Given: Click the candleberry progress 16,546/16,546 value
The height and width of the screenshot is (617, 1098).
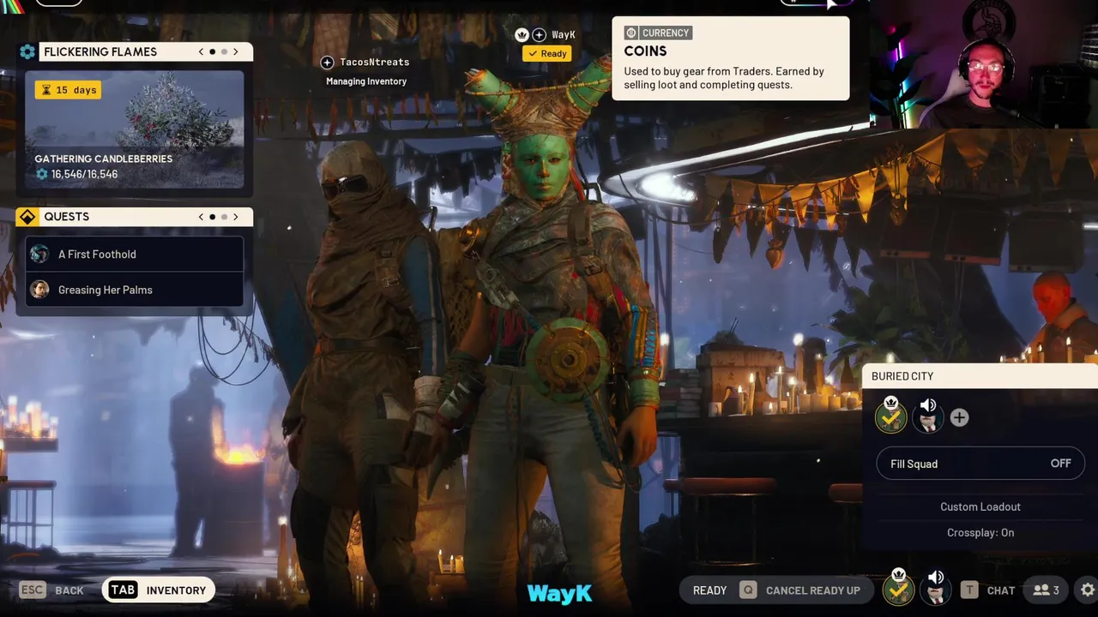Looking at the screenshot, I should pyautogui.click(x=84, y=174).
